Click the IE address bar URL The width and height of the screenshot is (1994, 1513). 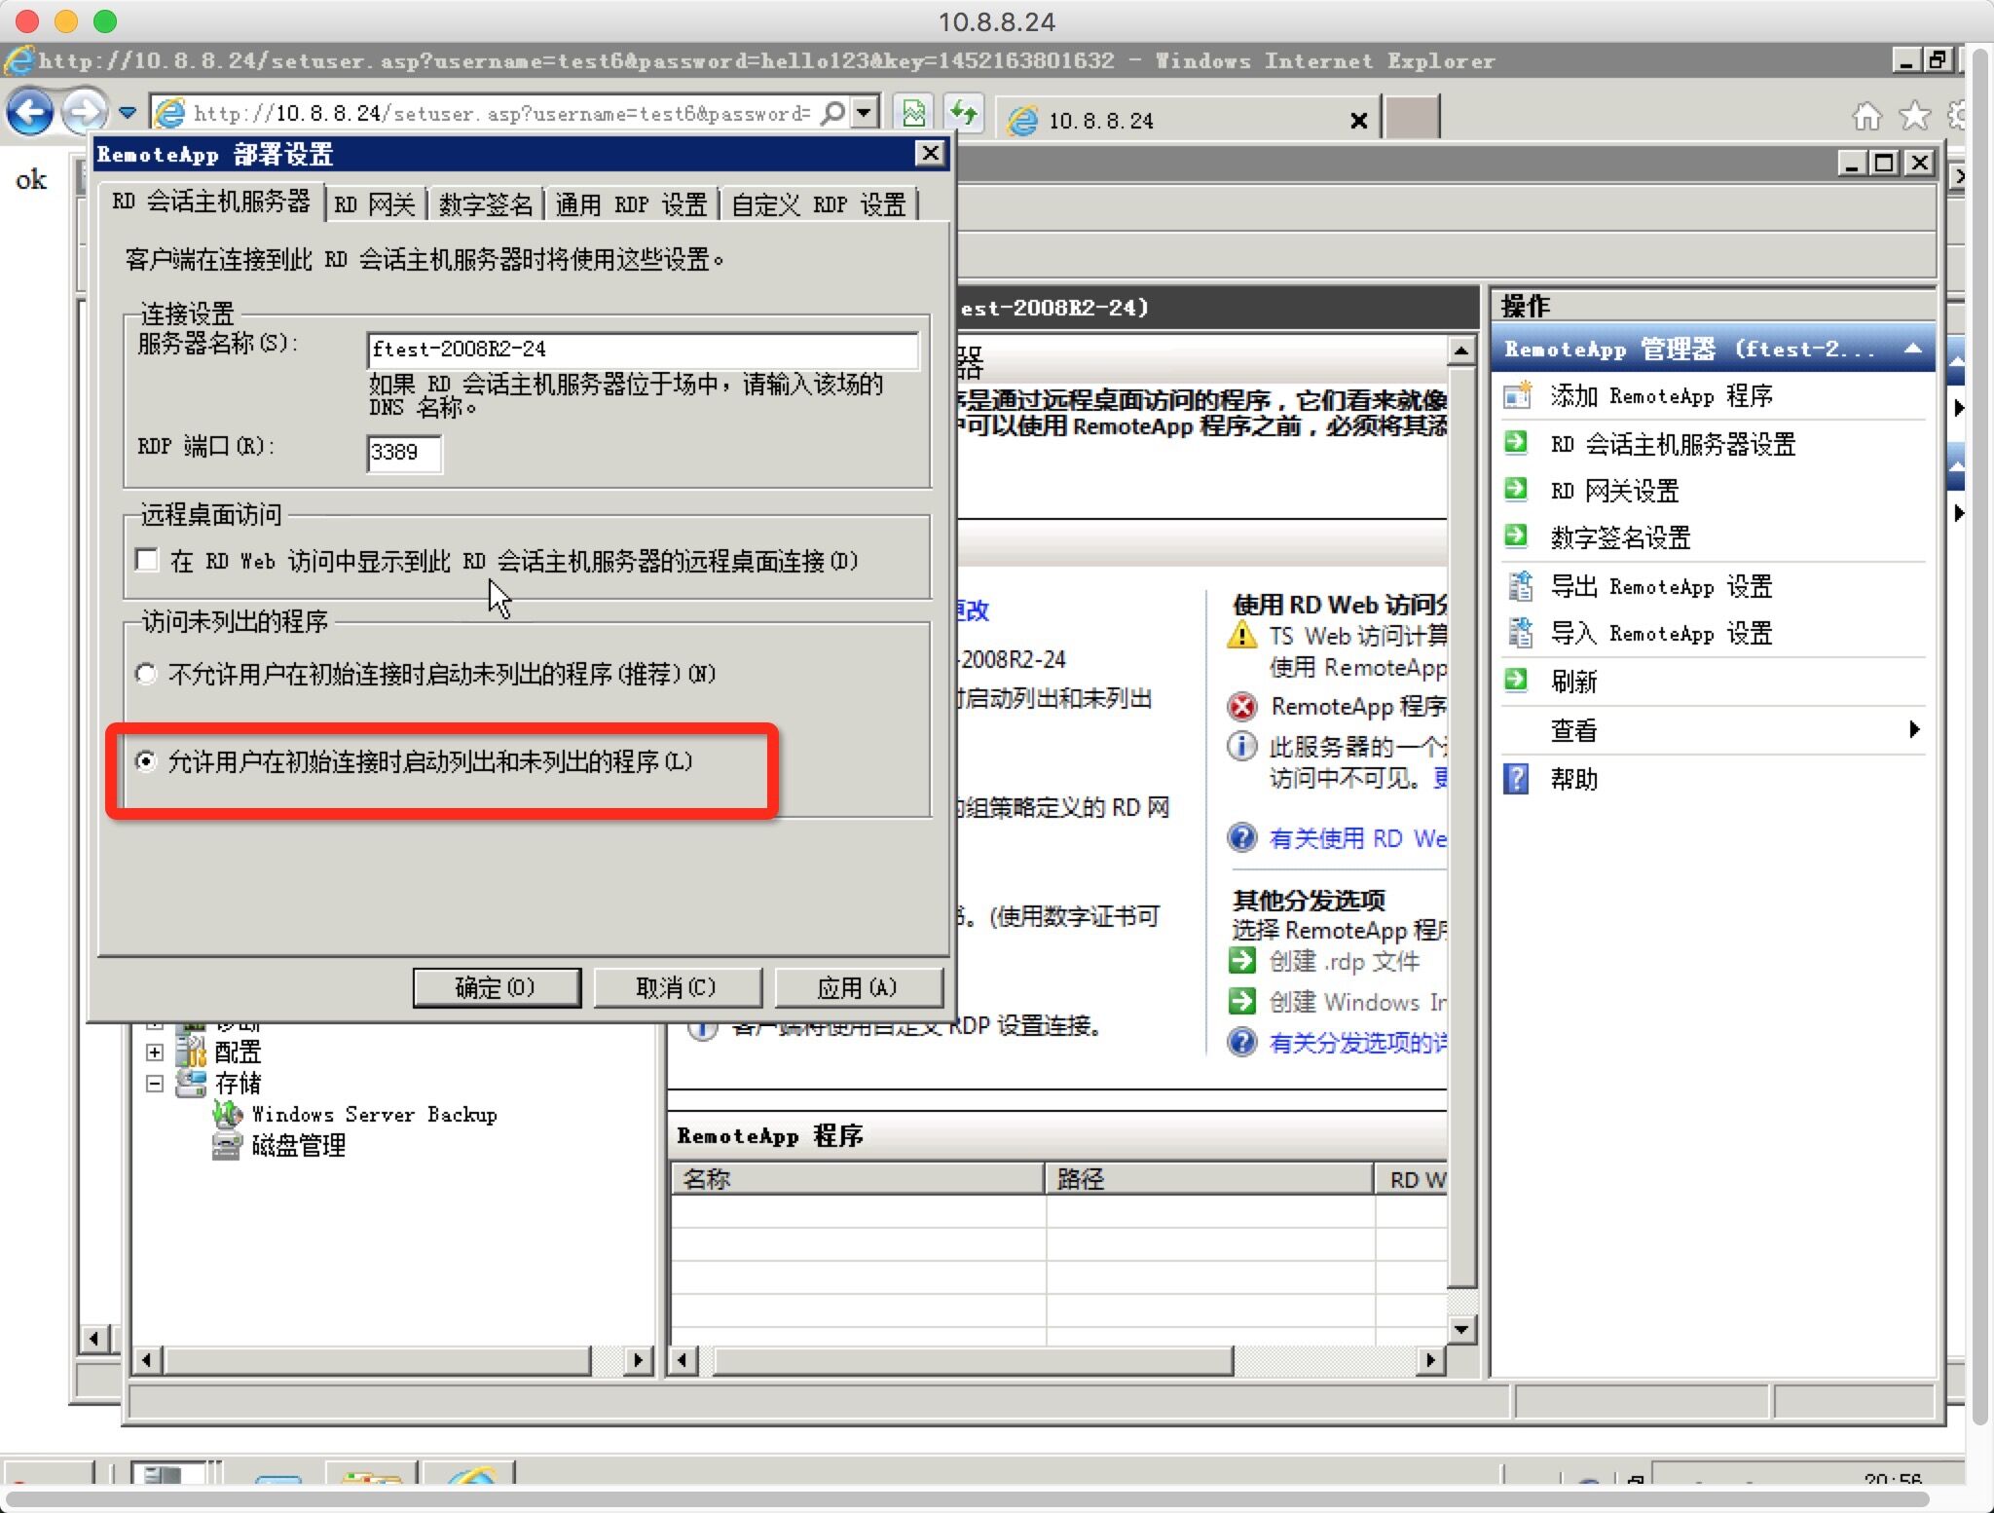pos(501,113)
